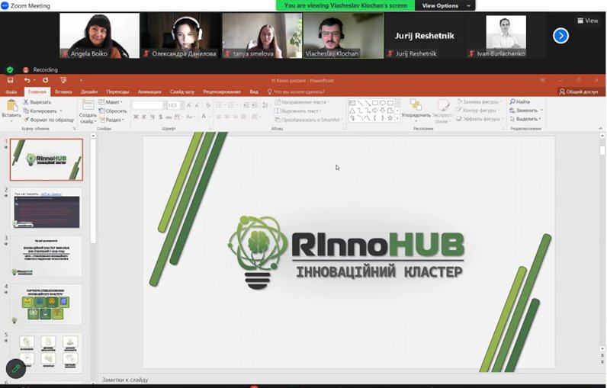Open Zoom View Options dropdown

pyautogui.click(x=445, y=5)
